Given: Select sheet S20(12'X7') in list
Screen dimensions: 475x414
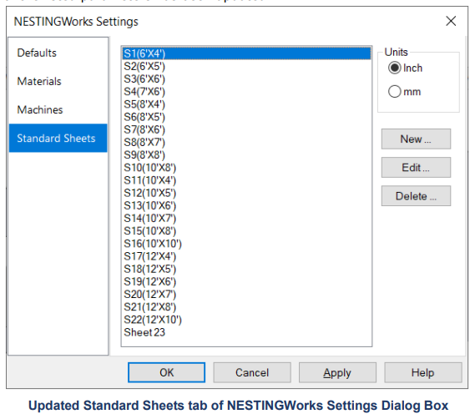Looking at the screenshot, I should (246, 295).
